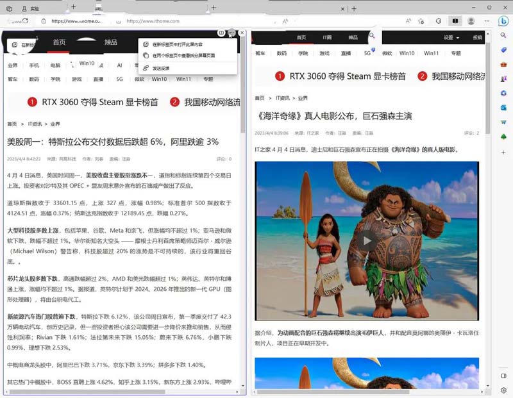
Task: Click 业界 breadcrumb in the right pane
Action: 303,98
